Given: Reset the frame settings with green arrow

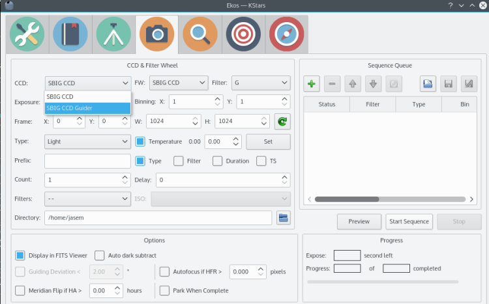Looking at the screenshot, I should [282, 122].
